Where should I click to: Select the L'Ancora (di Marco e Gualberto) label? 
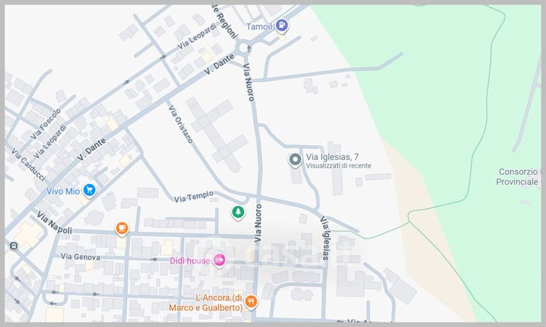pos(207,302)
